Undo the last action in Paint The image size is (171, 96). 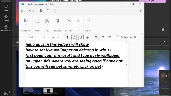(48, 10)
